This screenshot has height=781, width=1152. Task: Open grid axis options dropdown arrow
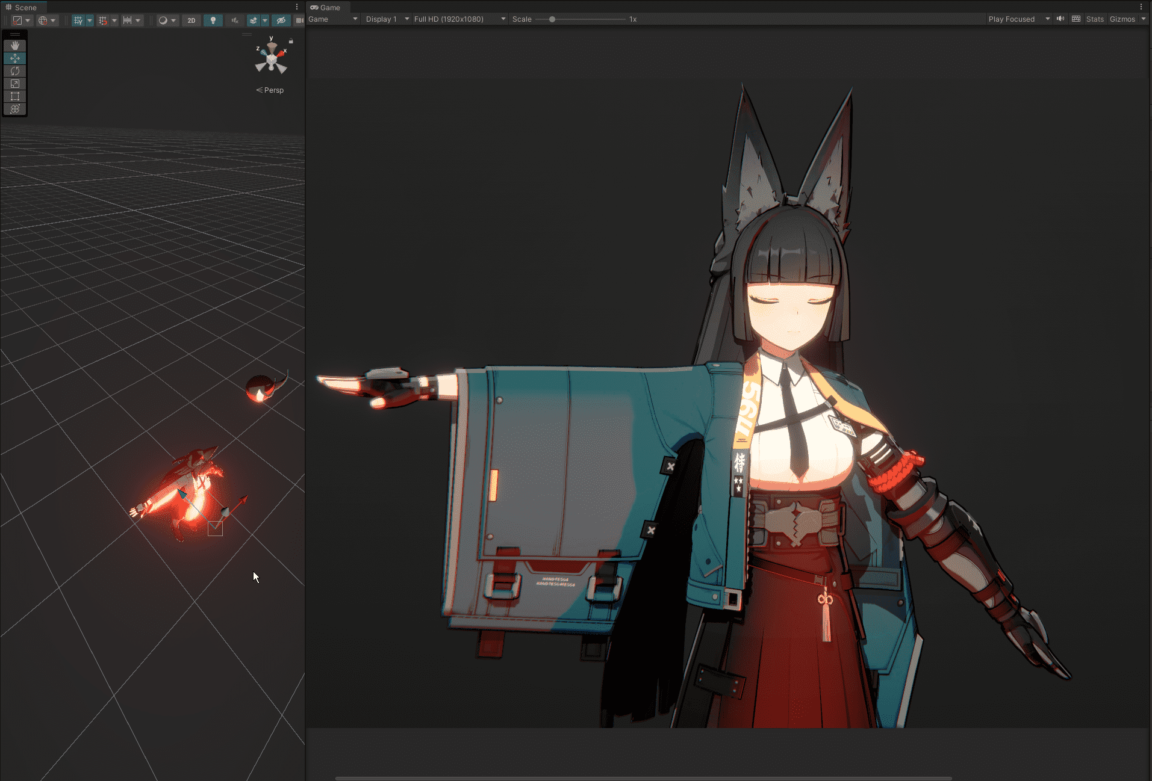(x=90, y=20)
